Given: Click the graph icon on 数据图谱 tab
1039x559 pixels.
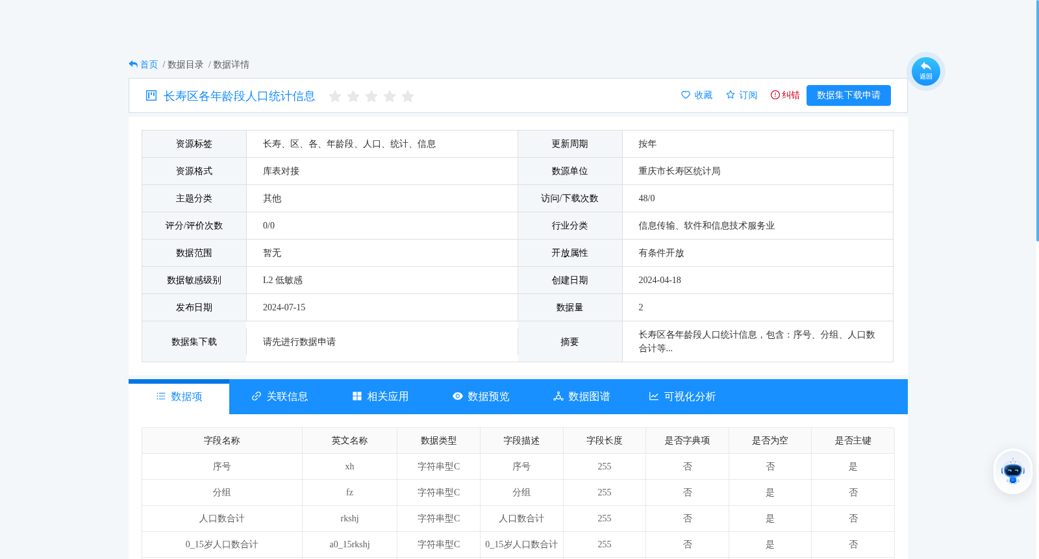Looking at the screenshot, I should click(558, 396).
